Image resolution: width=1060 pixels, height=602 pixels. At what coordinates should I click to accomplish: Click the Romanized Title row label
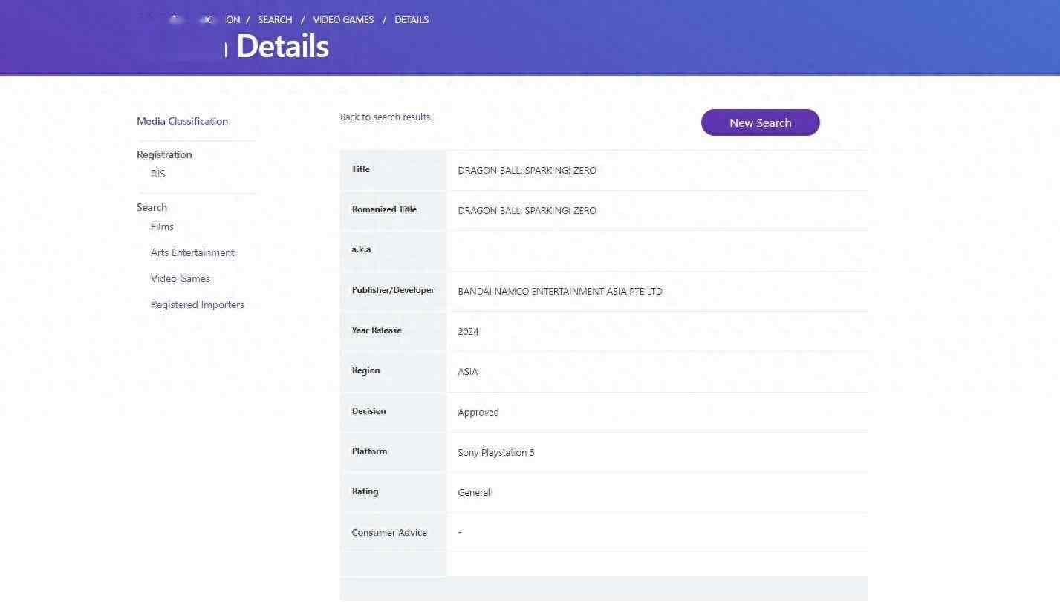pos(384,209)
